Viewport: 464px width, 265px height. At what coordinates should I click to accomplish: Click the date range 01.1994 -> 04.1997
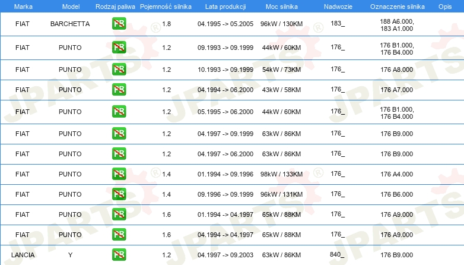click(225, 214)
